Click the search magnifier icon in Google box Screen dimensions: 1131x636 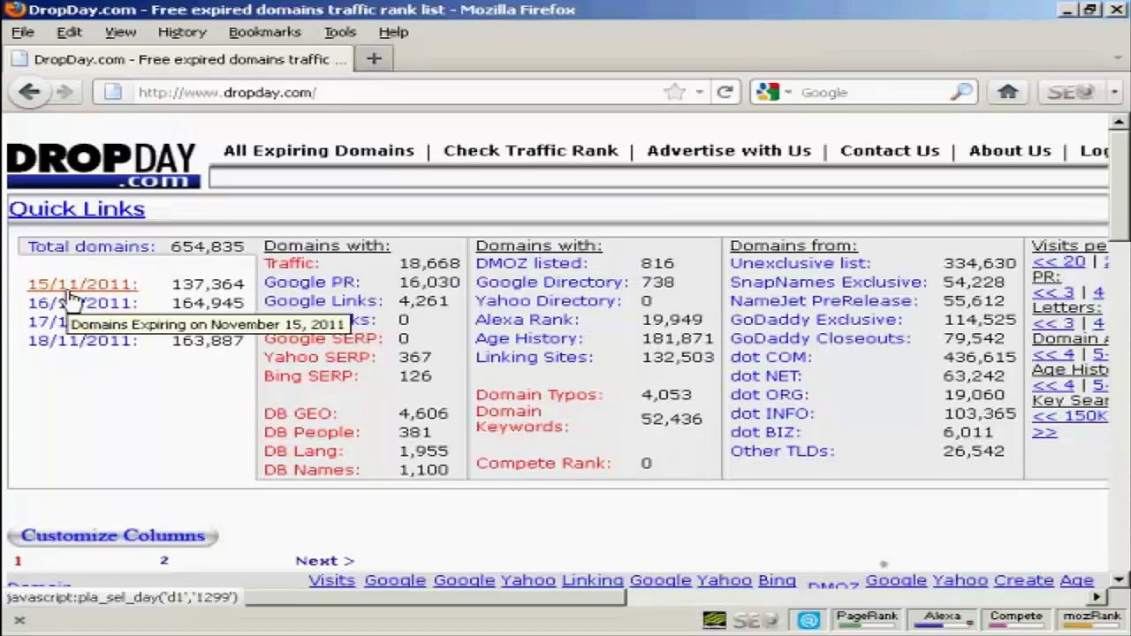[961, 92]
